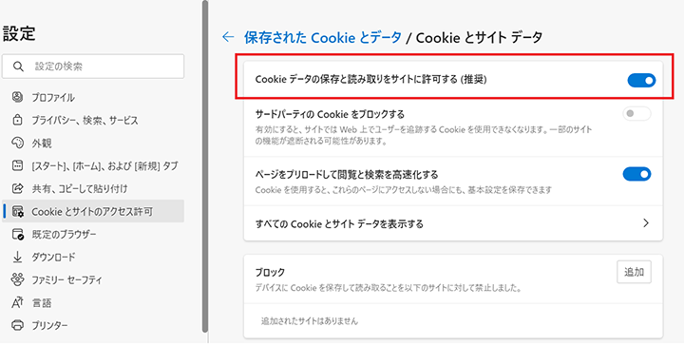This screenshot has width=684, height=346.
Task: Focus the 設定の検索 search field
Action: point(93,67)
